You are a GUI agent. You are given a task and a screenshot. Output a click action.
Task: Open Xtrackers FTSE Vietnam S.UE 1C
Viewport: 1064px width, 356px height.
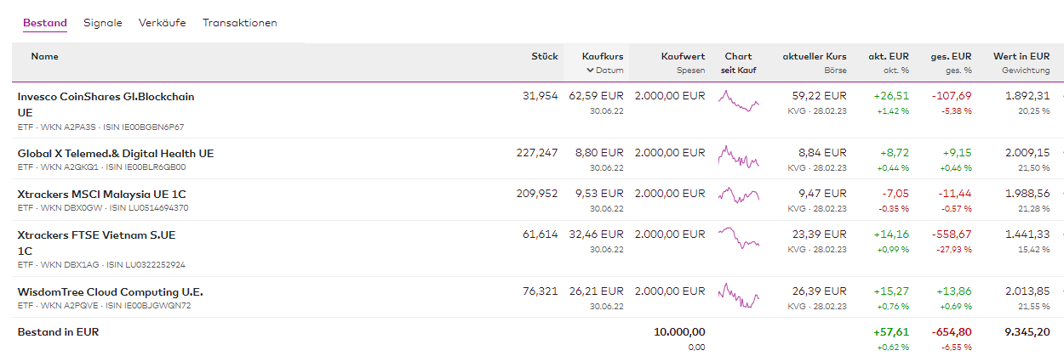pos(96,235)
